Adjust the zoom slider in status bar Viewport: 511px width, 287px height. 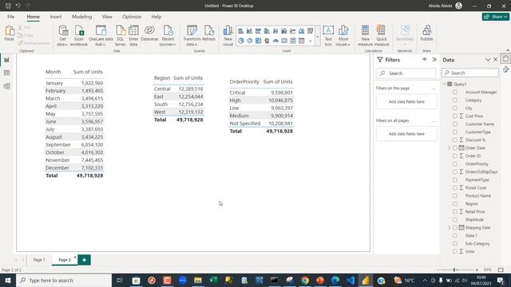coord(454,269)
